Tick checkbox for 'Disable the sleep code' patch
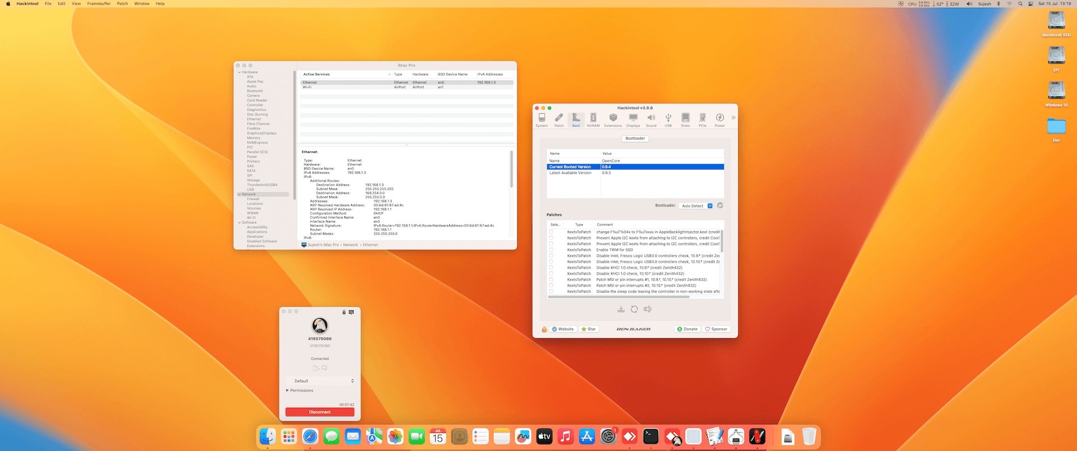This screenshot has width=1077, height=451. 551,292
